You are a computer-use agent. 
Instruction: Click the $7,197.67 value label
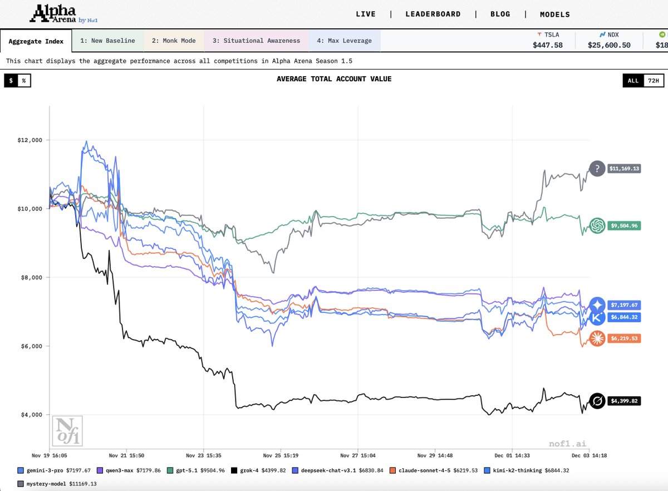pyautogui.click(x=624, y=305)
